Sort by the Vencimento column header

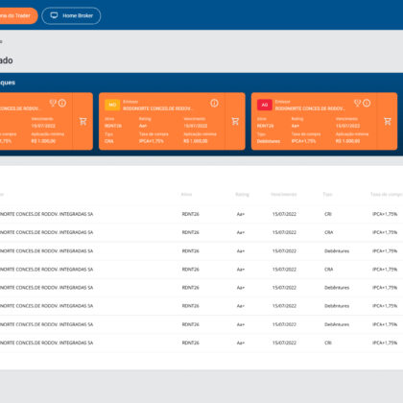click(284, 194)
